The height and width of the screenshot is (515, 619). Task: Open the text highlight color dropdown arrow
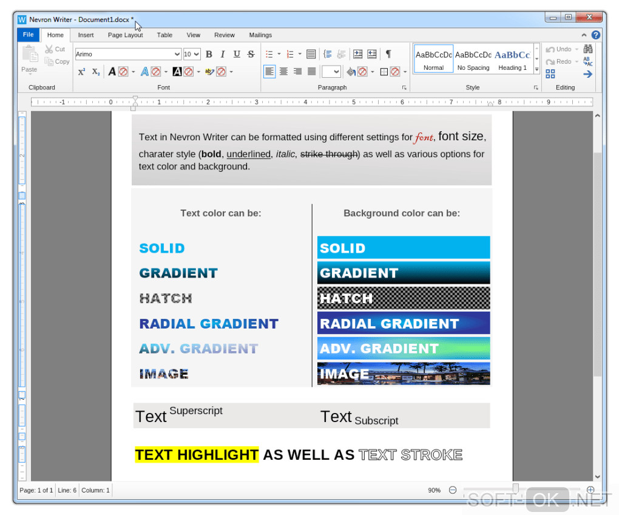pyautogui.click(x=231, y=72)
